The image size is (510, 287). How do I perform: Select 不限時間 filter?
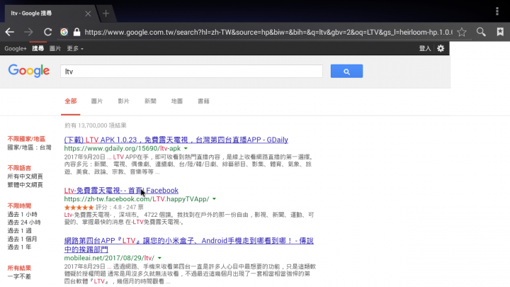(x=19, y=206)
